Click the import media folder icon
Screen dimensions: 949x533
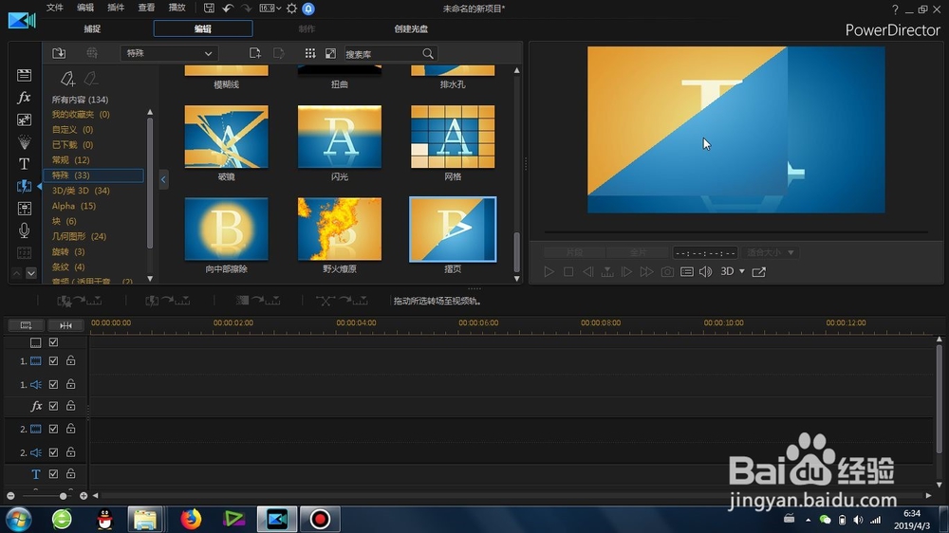[59, 53]
